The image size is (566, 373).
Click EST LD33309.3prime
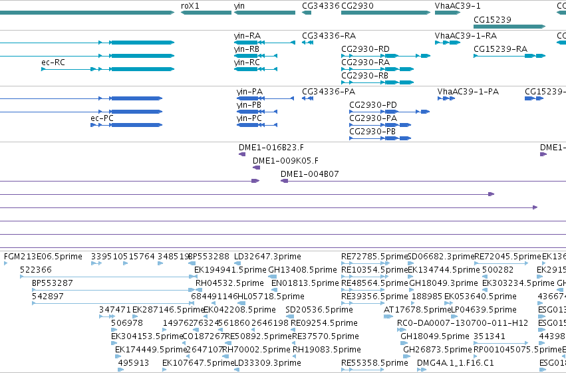[x=237, y=370]
